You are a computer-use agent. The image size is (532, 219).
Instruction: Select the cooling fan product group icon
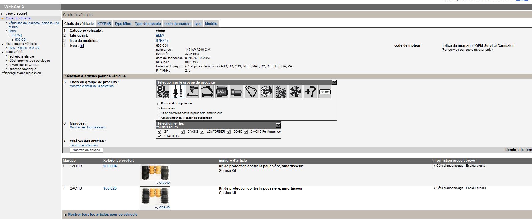click(296, 91)
